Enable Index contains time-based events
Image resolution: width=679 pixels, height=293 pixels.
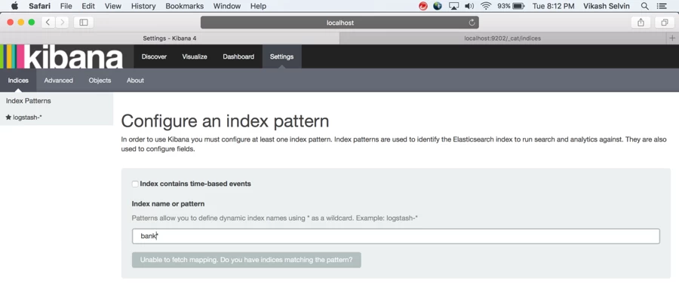click(x=135, y=184)
